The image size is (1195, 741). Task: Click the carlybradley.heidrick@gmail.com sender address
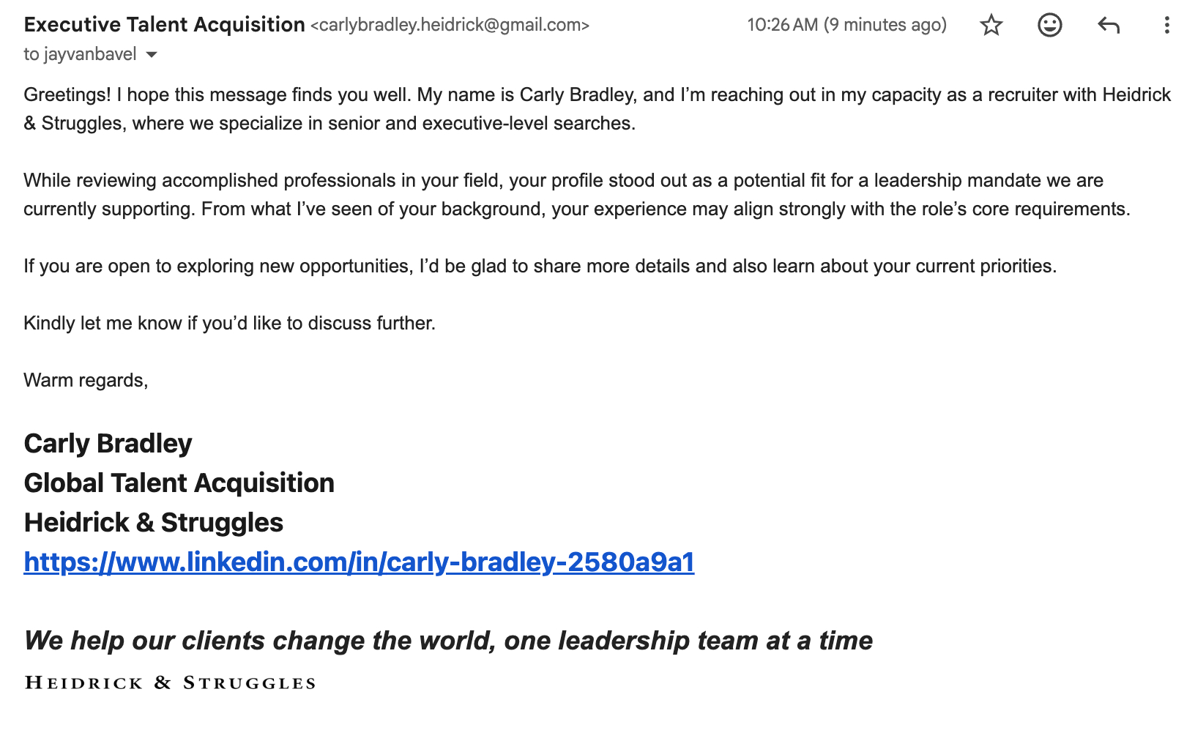450,26
